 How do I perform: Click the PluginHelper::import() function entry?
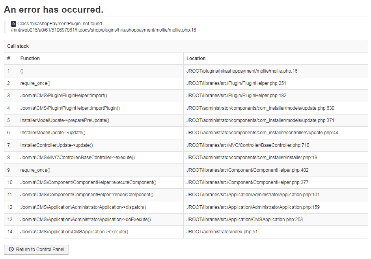pyautogui.click(x=63, y=96)
